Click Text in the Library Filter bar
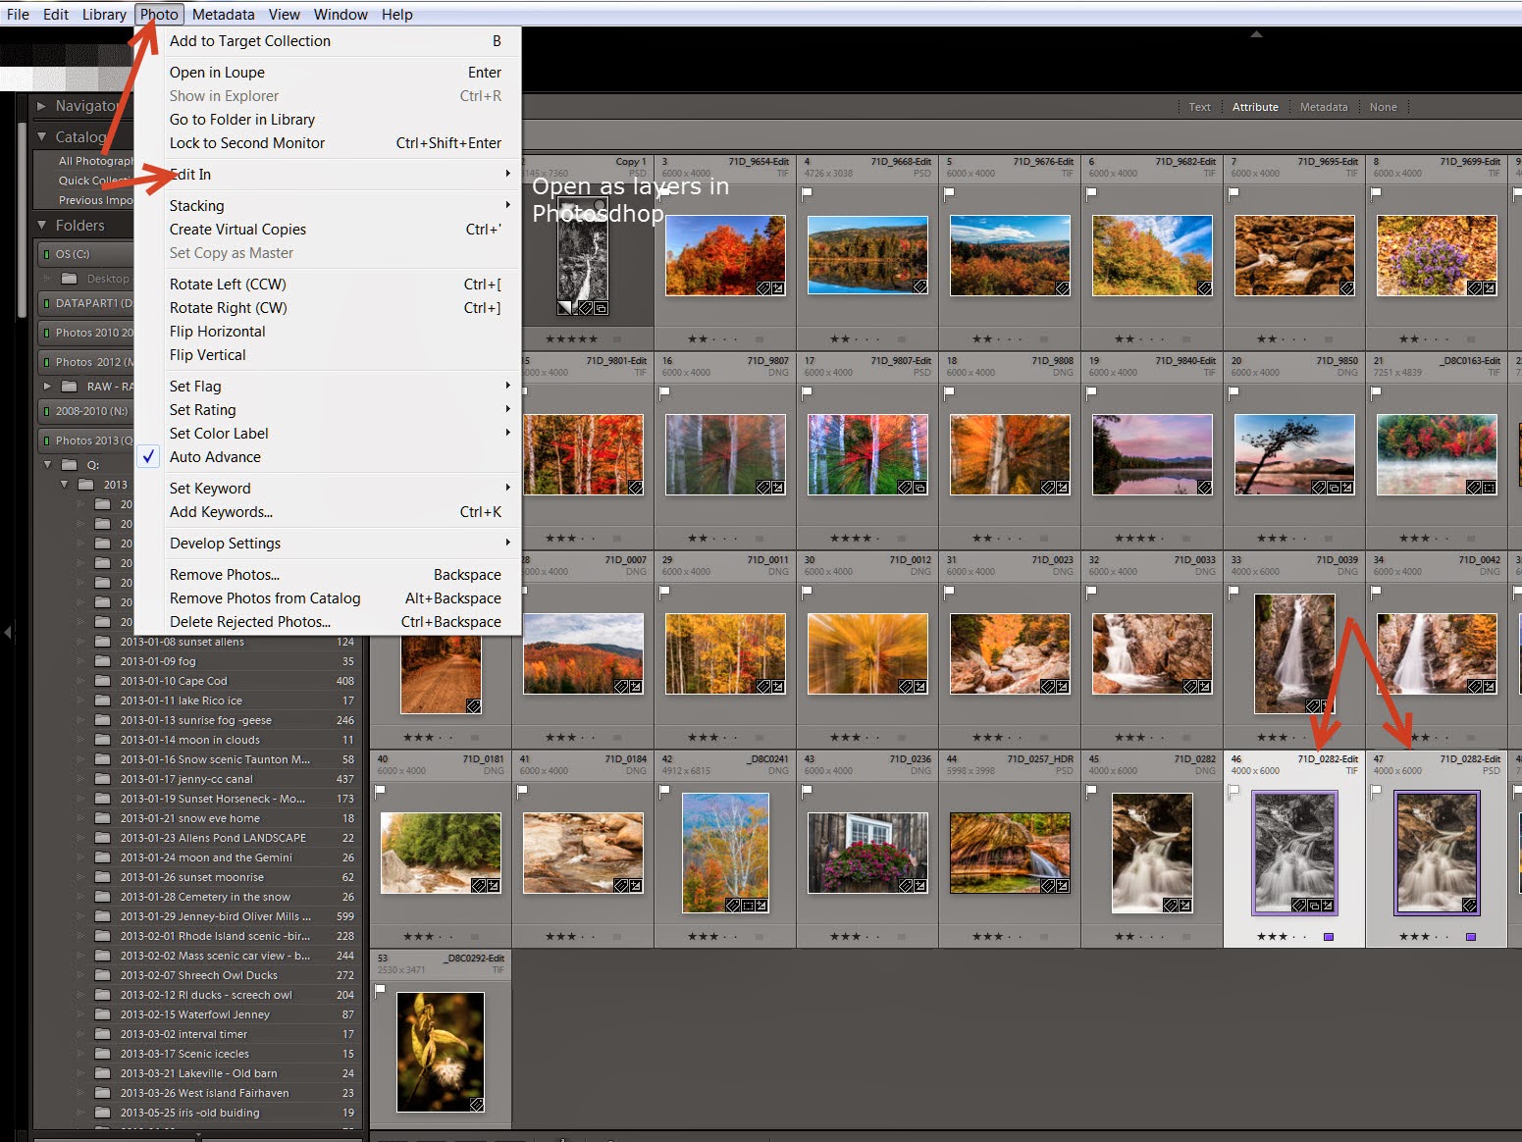 (1199, 107)
